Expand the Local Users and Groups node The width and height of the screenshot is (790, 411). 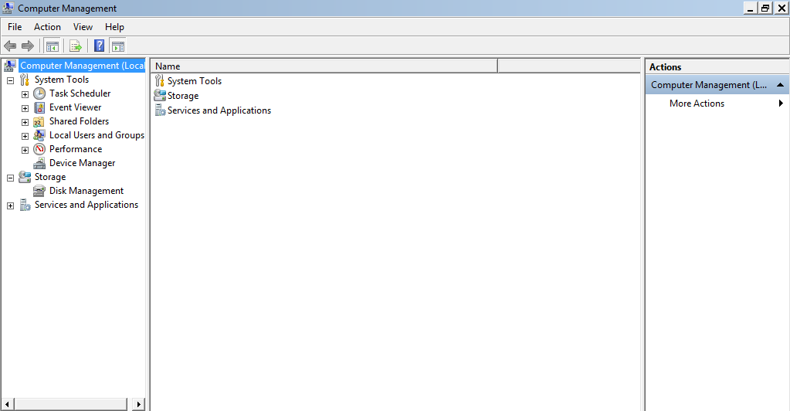tap(25, 136)
